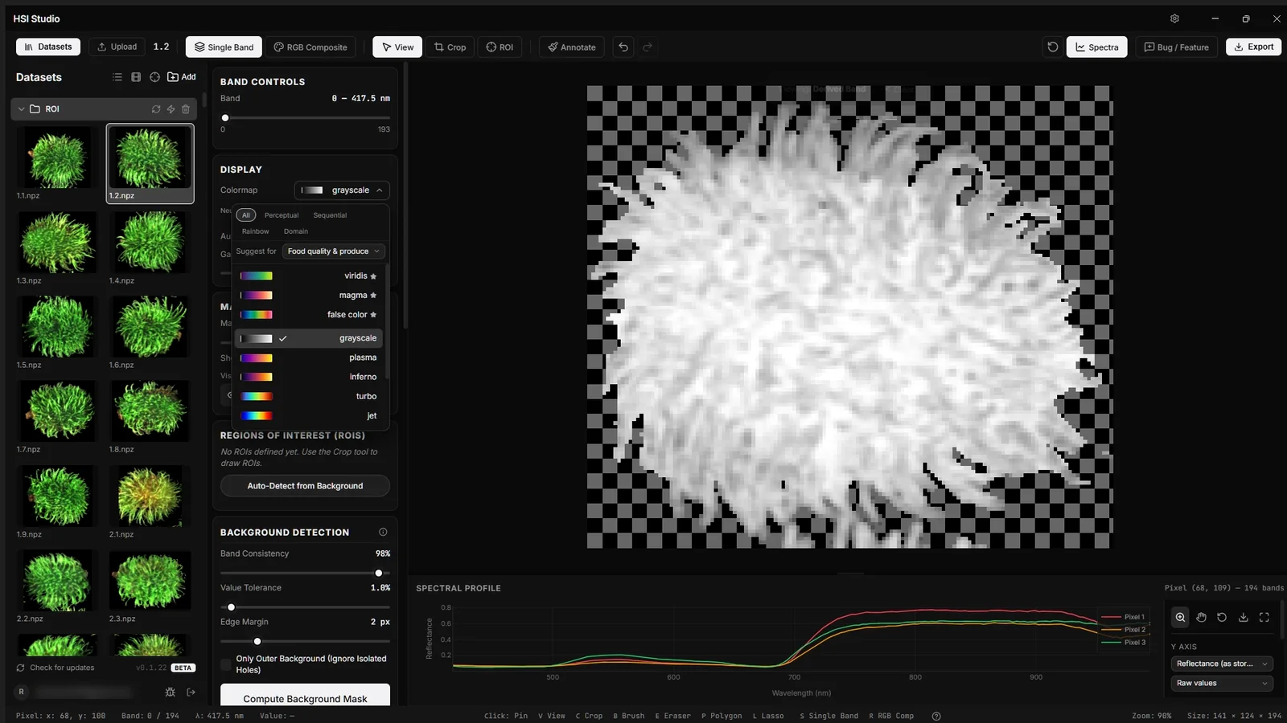Open the bug report icon near user

pos(170,692)
